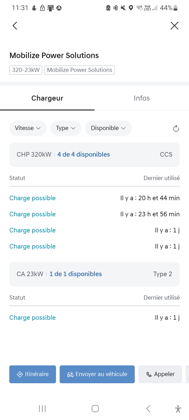
Task: Tap first Charge possible status link
Action: 33,198
